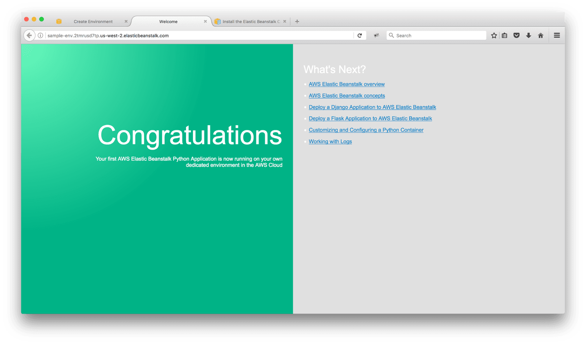
Task: Open the hamburger menu icon
Action: click(x=557, y=36)
